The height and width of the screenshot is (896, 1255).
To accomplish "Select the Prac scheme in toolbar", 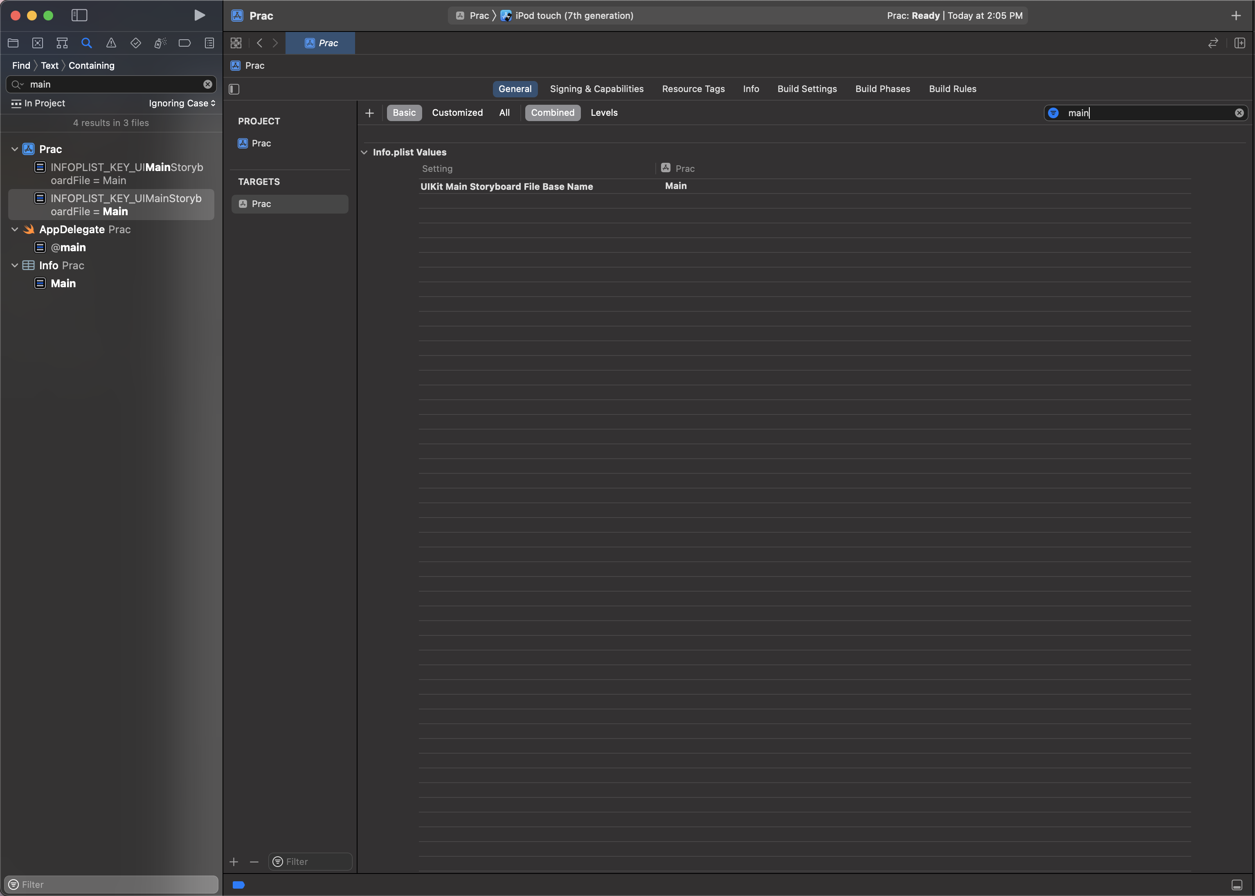I will click(472, 16).
